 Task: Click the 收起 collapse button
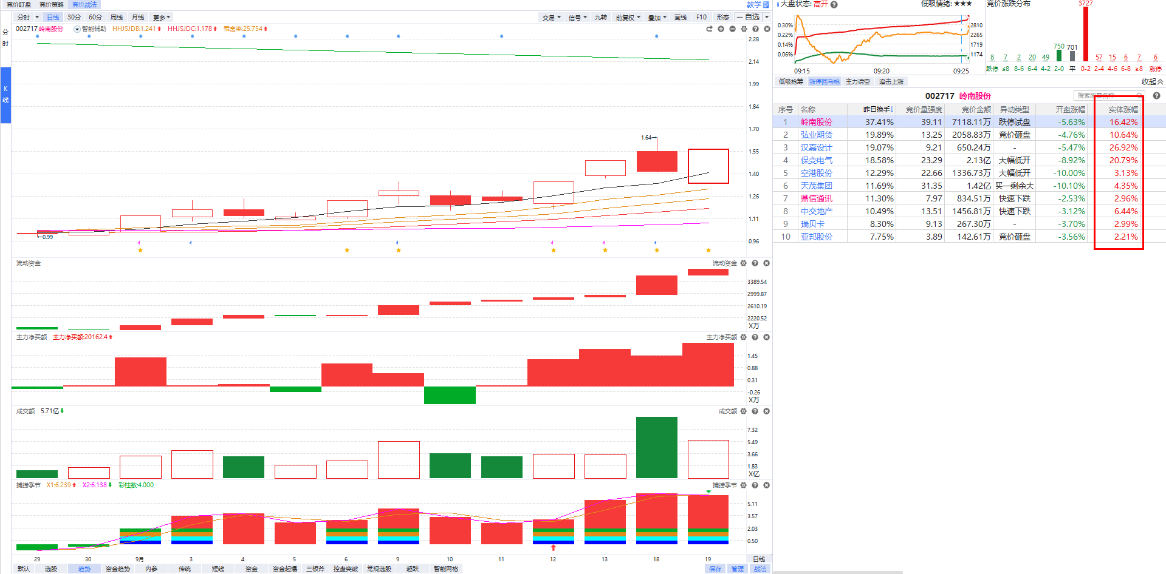pos(1152,81)
